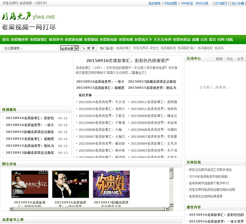Image resolution: width=246 pixels, height=224 pixels.
Task: Open 老梁电视 navigation item
Action: pos(126,40)
